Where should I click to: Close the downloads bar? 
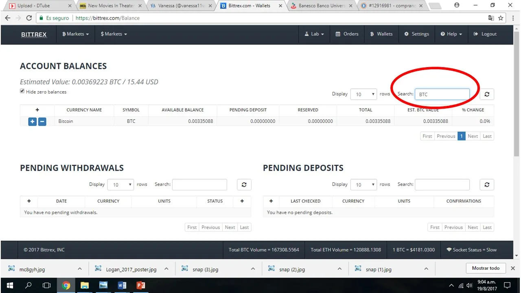click(513, 269)
